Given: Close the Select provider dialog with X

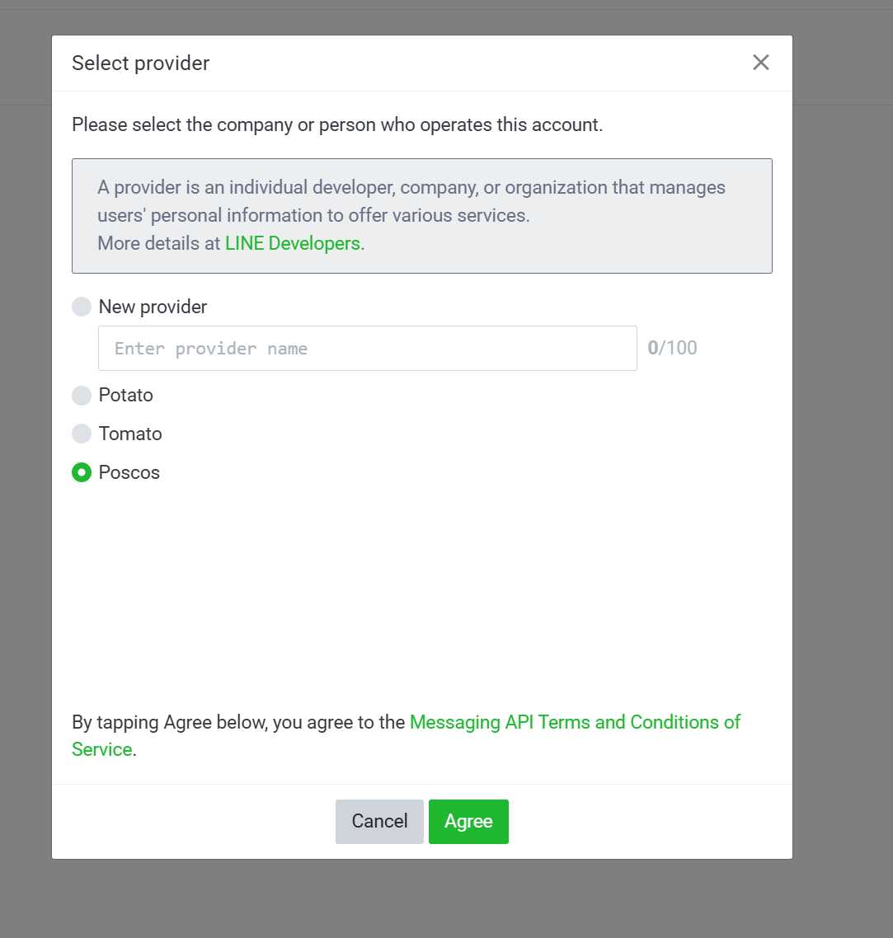Looking at the screenshot, I should point(760,63).
